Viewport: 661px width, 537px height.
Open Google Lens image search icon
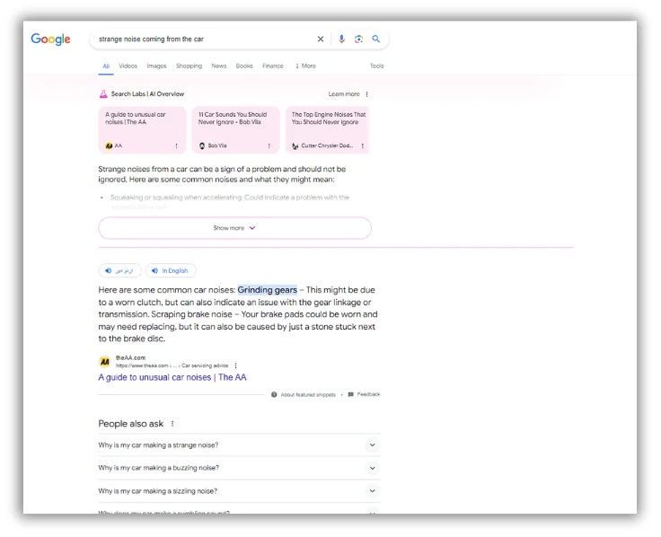tap(358, 40)
